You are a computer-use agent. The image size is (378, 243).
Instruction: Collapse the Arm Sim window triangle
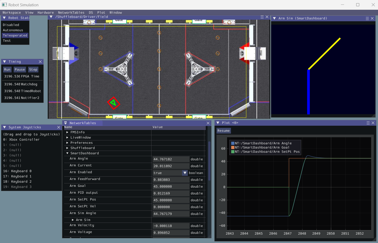click(x=274, y=18)
